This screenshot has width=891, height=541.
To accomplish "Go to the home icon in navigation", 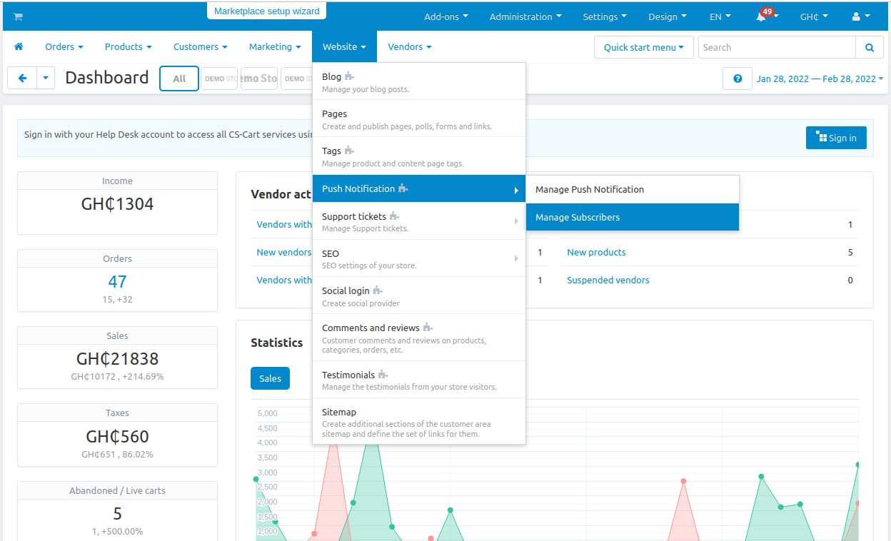I will (19, 47).
